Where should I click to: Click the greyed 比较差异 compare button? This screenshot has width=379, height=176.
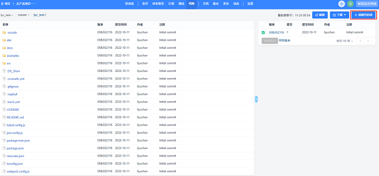tap(270, 41)
